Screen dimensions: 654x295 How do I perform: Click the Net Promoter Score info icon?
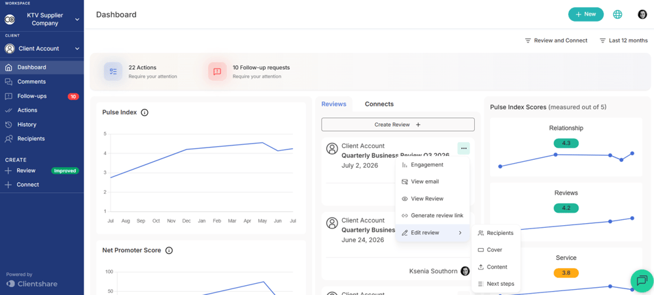[169, 251]
